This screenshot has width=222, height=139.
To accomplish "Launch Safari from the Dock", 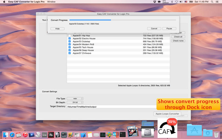I will point(12,135).
